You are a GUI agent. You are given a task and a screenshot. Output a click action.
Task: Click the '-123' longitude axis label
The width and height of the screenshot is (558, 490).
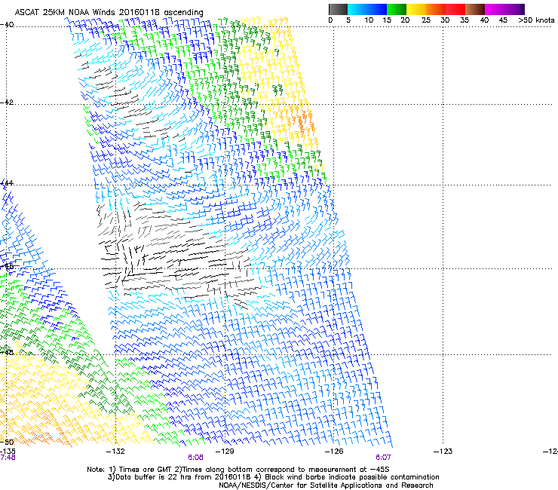[x=443, y=452]
